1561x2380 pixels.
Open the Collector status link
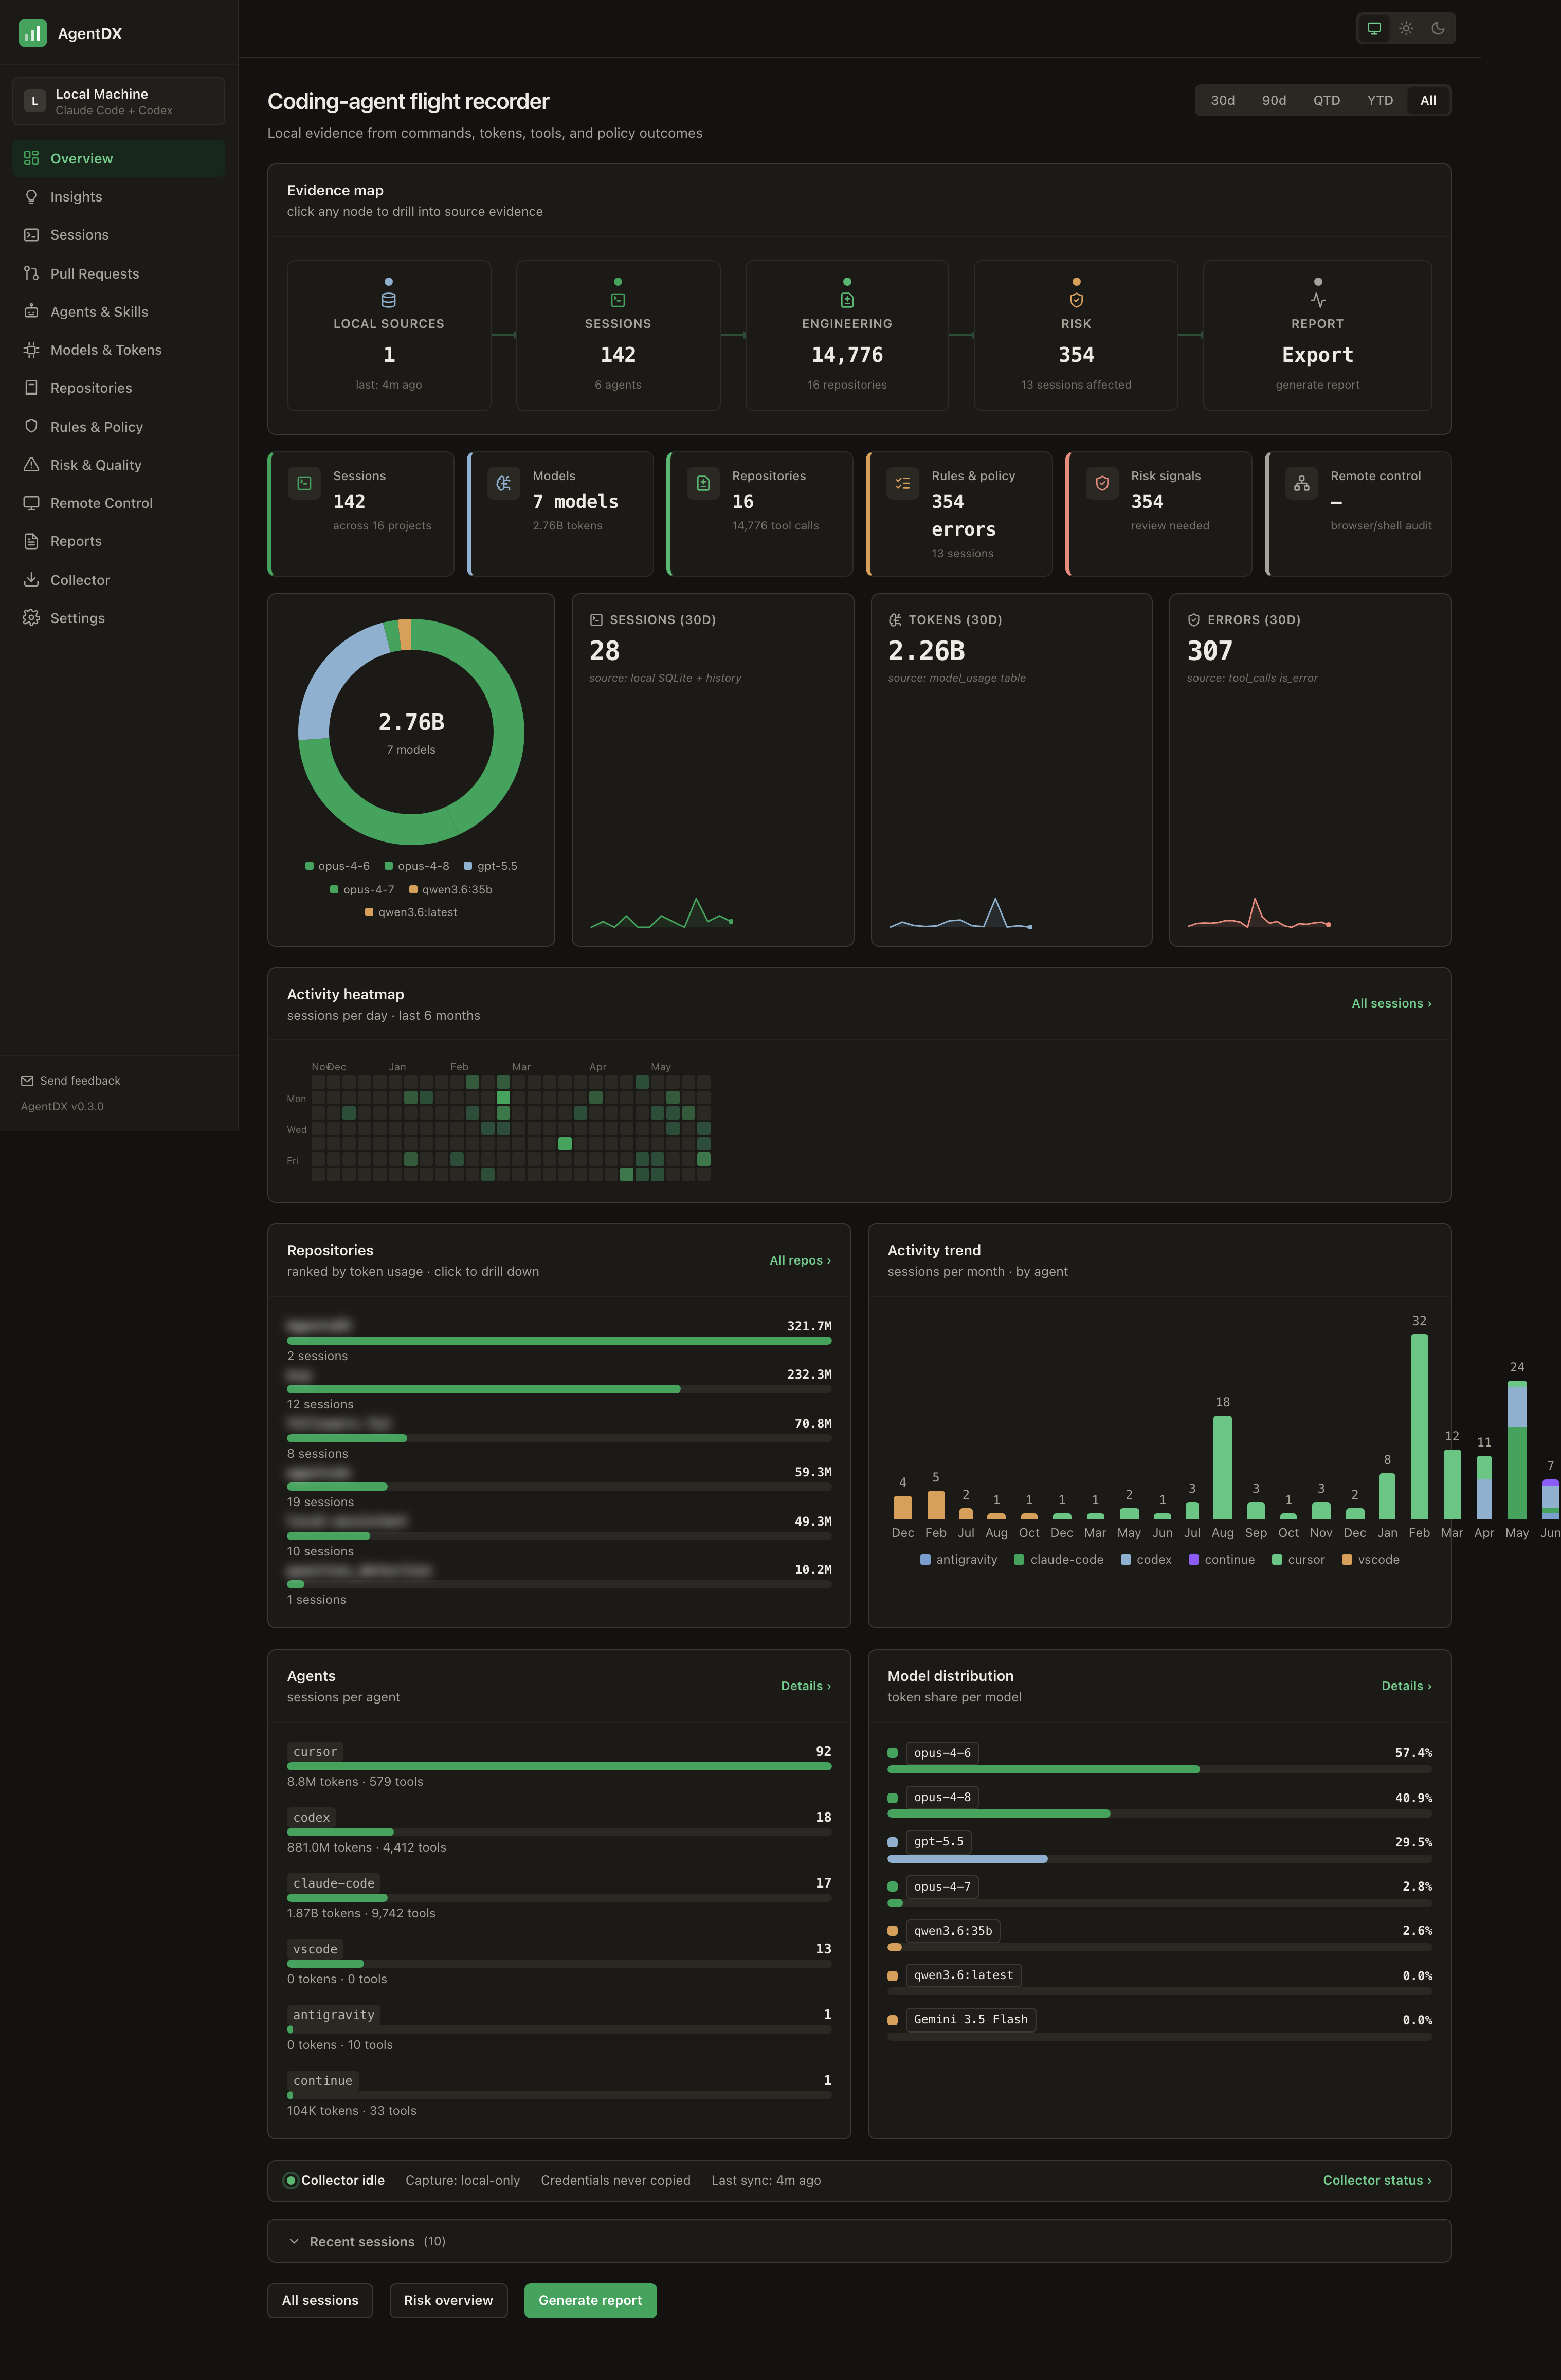tap(1377, 2180)
